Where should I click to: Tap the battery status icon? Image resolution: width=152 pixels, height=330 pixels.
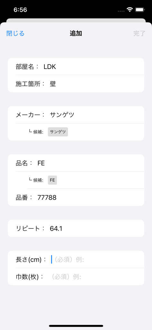coord(139,10)
